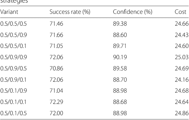The width and height of the screenshot is (189, 120).
Task: Select the 0.5/0.5/0.9 variant cell
Action: (12, 35)
